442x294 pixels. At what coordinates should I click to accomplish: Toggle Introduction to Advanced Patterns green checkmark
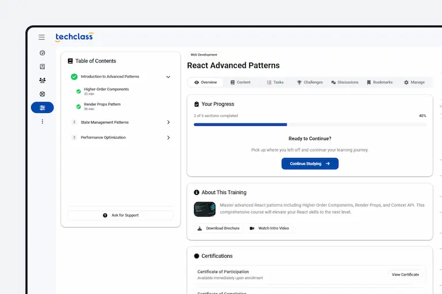coord(74,77)
